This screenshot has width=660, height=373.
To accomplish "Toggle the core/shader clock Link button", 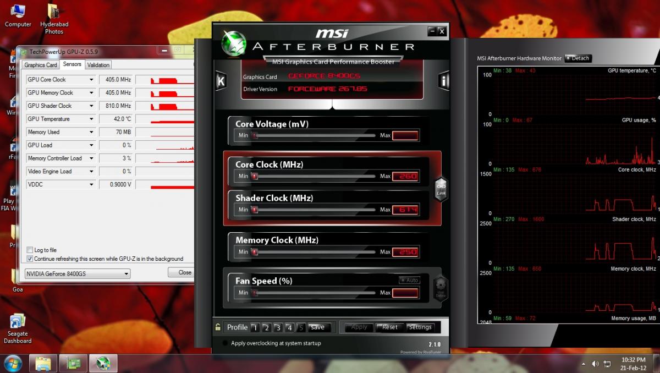I will [441, 189].
